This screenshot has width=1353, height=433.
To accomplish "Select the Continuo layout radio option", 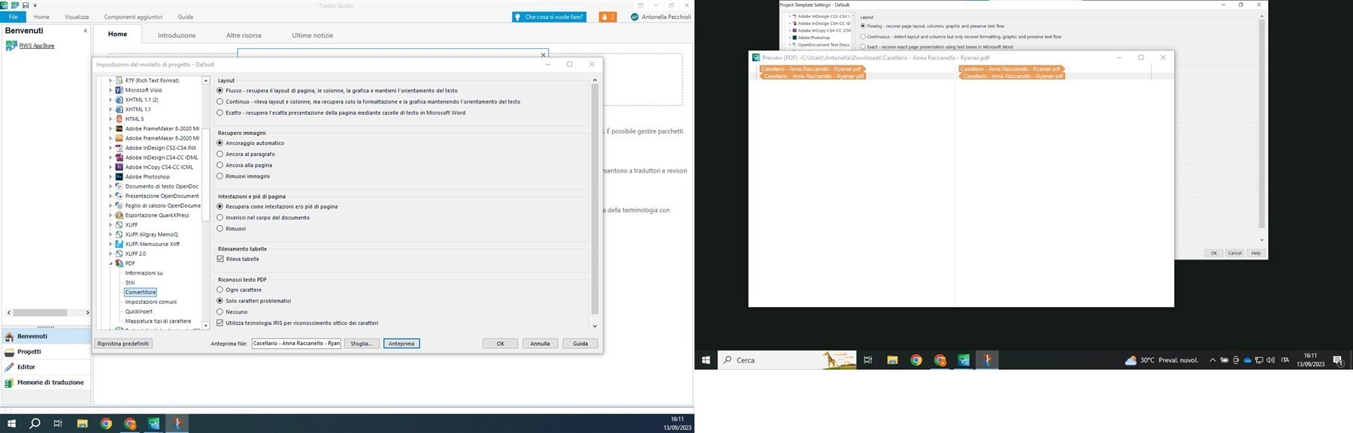I will [220, 101].
